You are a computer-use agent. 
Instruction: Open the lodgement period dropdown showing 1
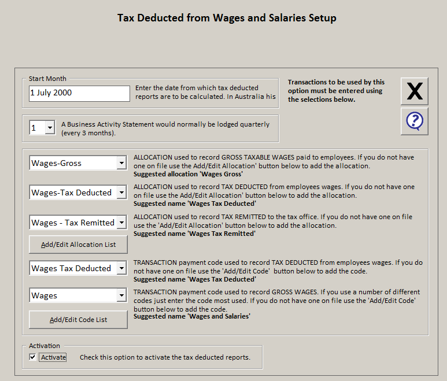[x=50, y=127]
